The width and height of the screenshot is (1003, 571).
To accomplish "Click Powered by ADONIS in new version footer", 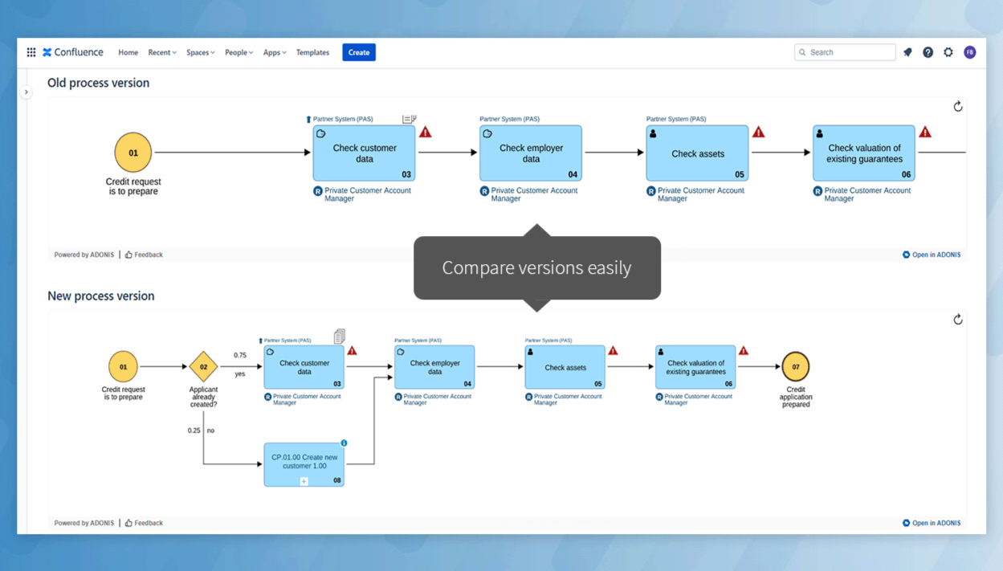I will tap(84, 523).
